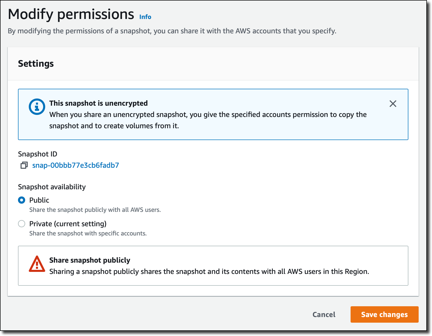Image resolution: width=432 pixels, height=336 pixels.
Task: Click description "Share the snapshot with specific accounts"
Action: (88, 233)
